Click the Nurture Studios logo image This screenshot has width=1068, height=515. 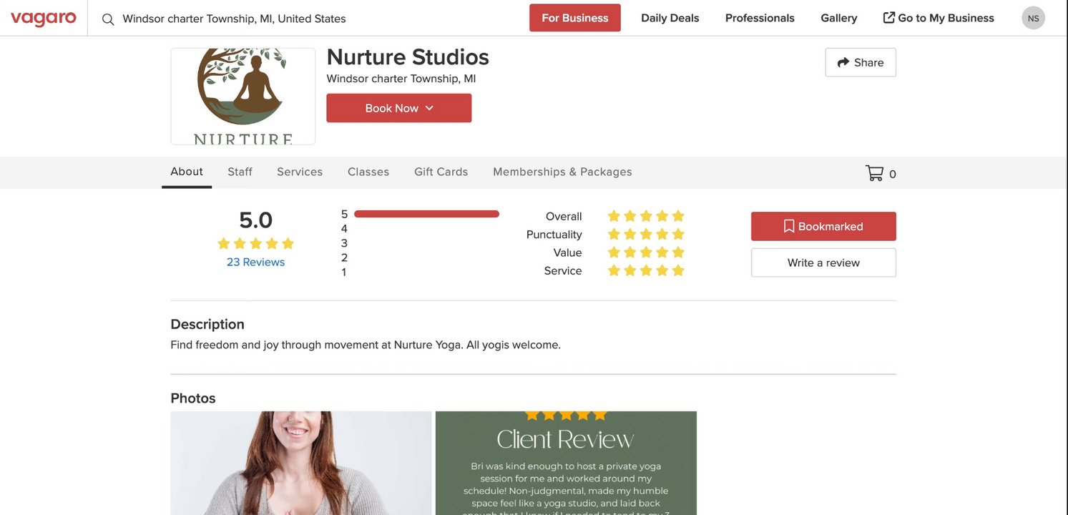click(x=243, y=97)
